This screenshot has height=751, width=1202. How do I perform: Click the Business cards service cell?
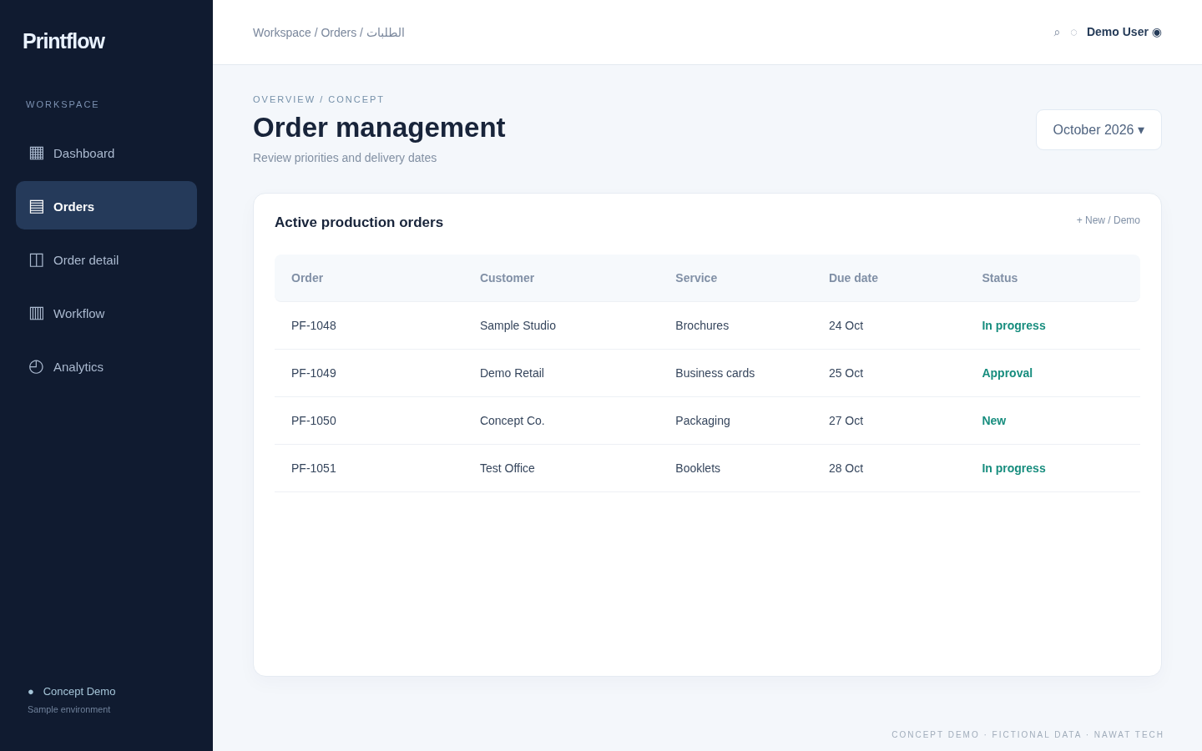point(715,373)
